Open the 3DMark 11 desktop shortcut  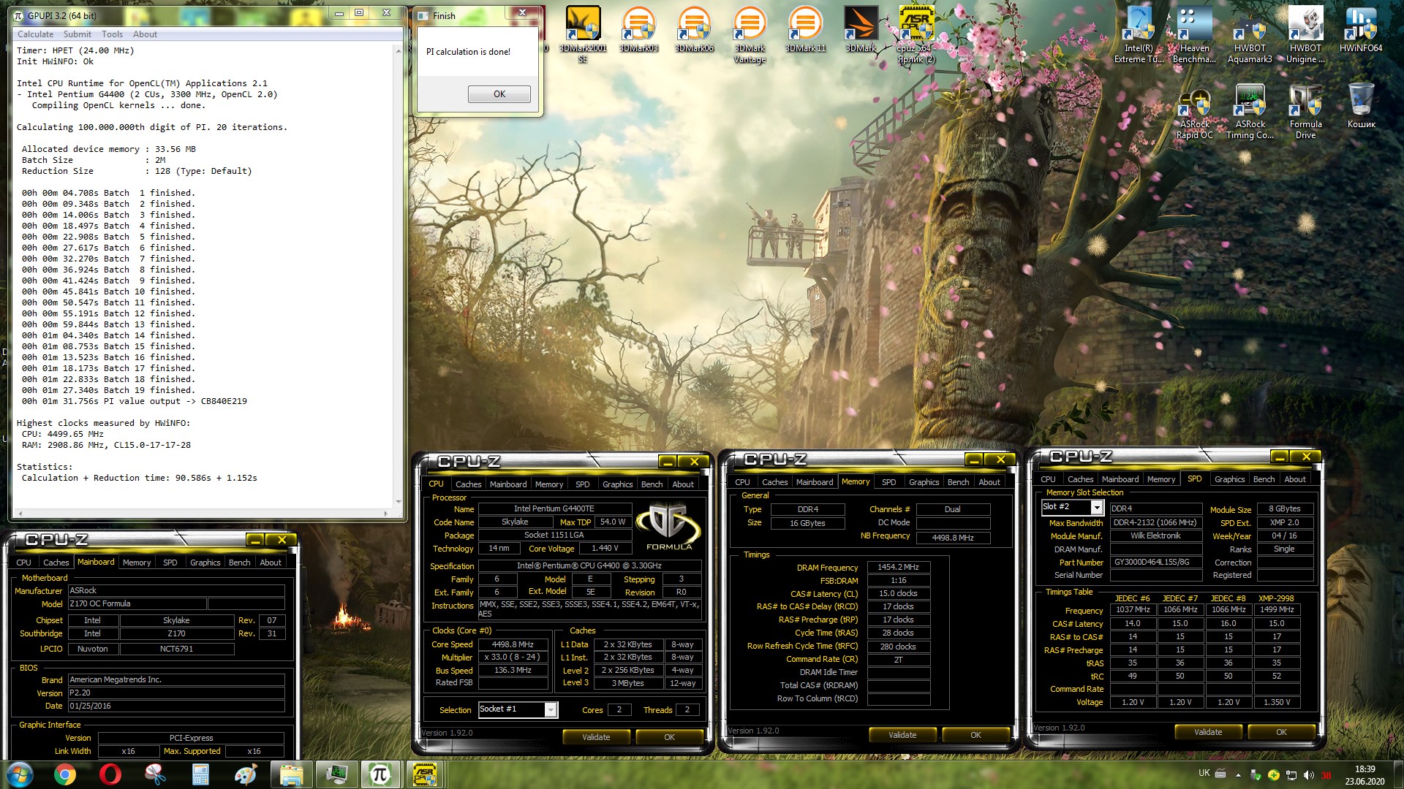[x=805, y=29]
